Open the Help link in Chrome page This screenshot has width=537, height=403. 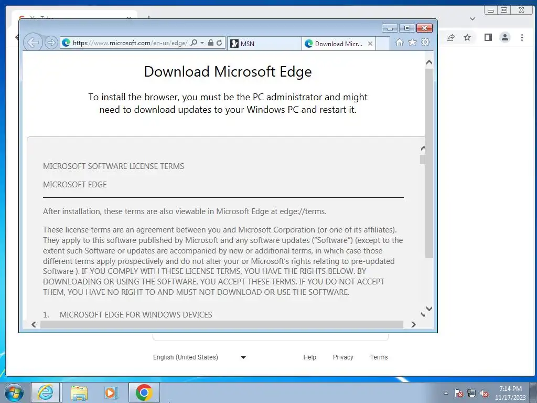(309, 357)
